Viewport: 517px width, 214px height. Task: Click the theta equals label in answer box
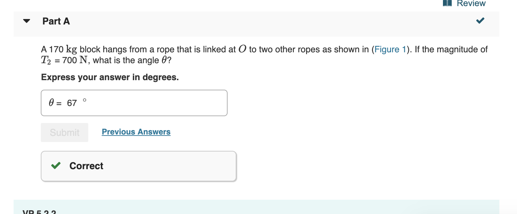[x=55, y=103]
